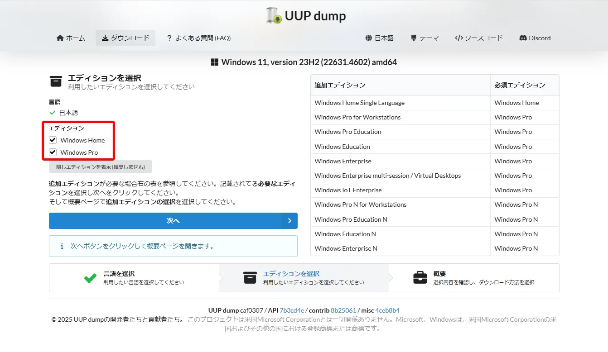Select the エディションを選択 step
The image size is (608, 352).
[x=304, y=278]
